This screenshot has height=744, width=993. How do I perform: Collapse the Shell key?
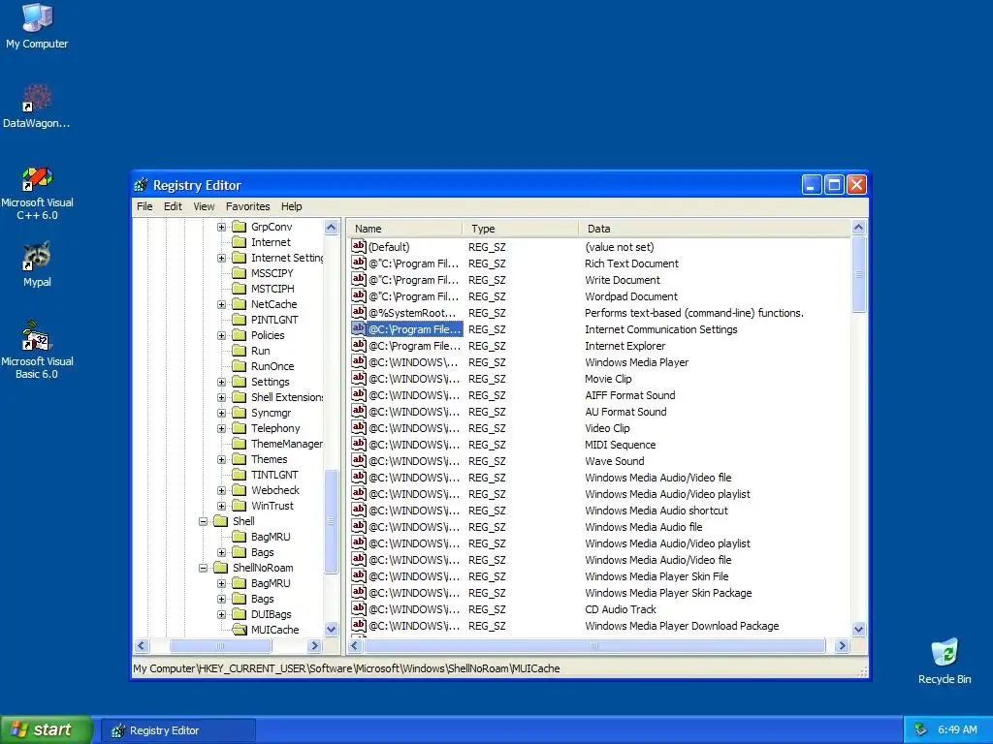[203, 521]
